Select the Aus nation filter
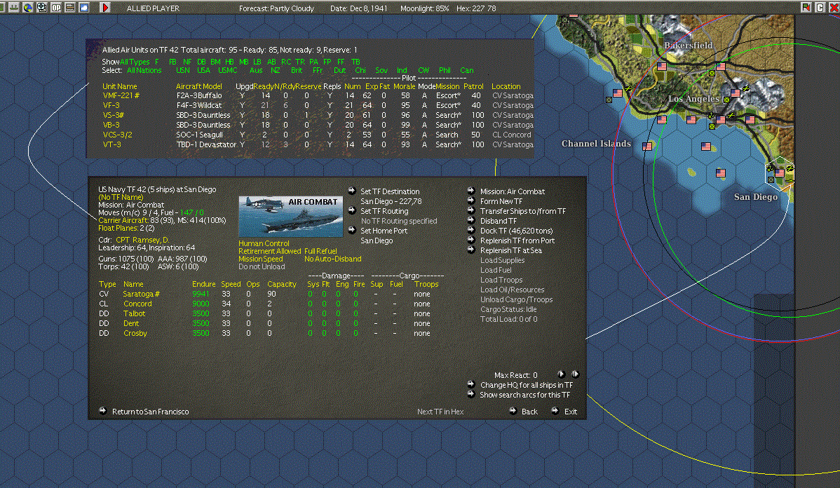Screen dimensions: 840x488 (256, 70)
